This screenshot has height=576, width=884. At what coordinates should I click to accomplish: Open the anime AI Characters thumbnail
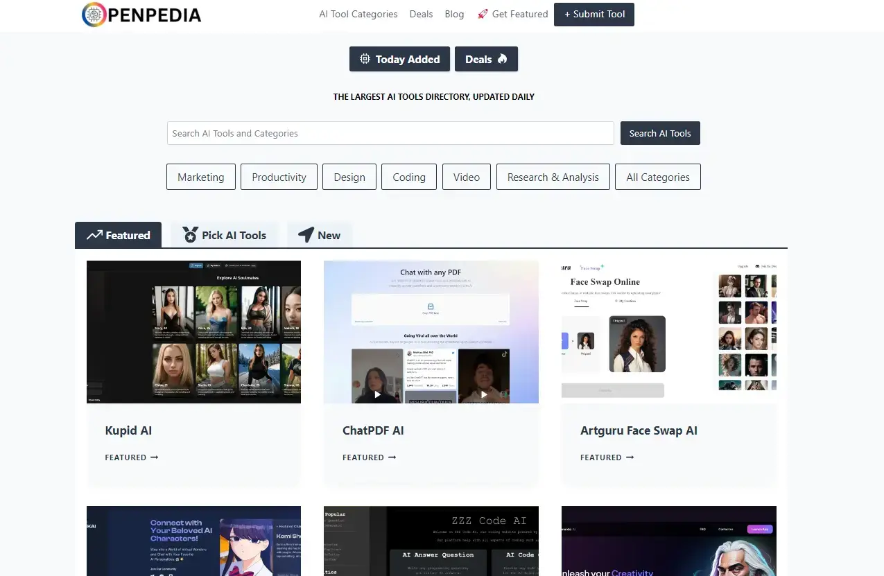point(193,541)
